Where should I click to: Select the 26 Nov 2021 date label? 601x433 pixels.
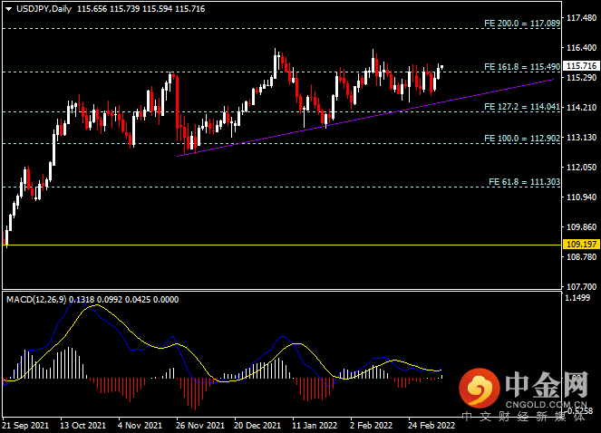200,426
